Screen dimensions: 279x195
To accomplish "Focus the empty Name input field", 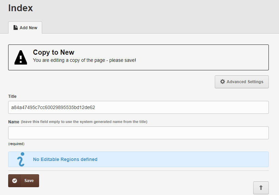I will [x=138, y=133].
